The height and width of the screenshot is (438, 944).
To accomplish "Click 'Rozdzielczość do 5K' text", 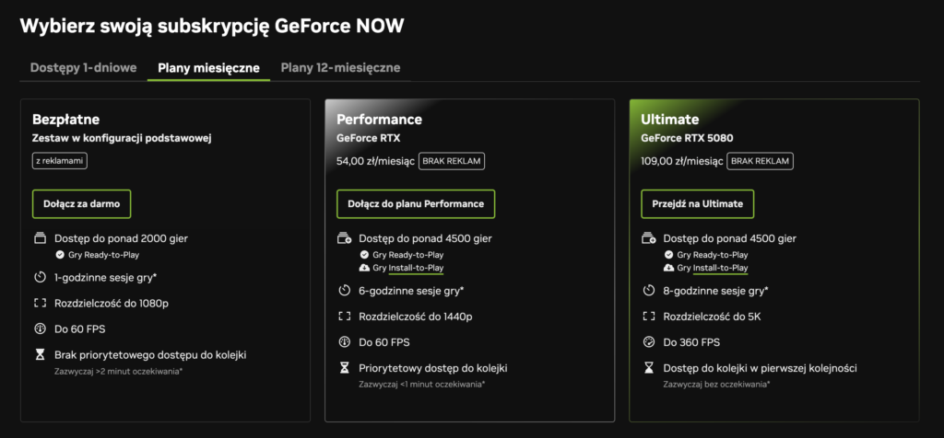I will click(713, 317).
